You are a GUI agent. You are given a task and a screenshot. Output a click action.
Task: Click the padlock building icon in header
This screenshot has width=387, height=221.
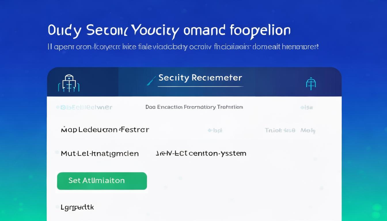69,83
